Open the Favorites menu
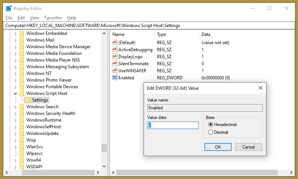The width and height of the screenshot is (298, 179). 53,18
